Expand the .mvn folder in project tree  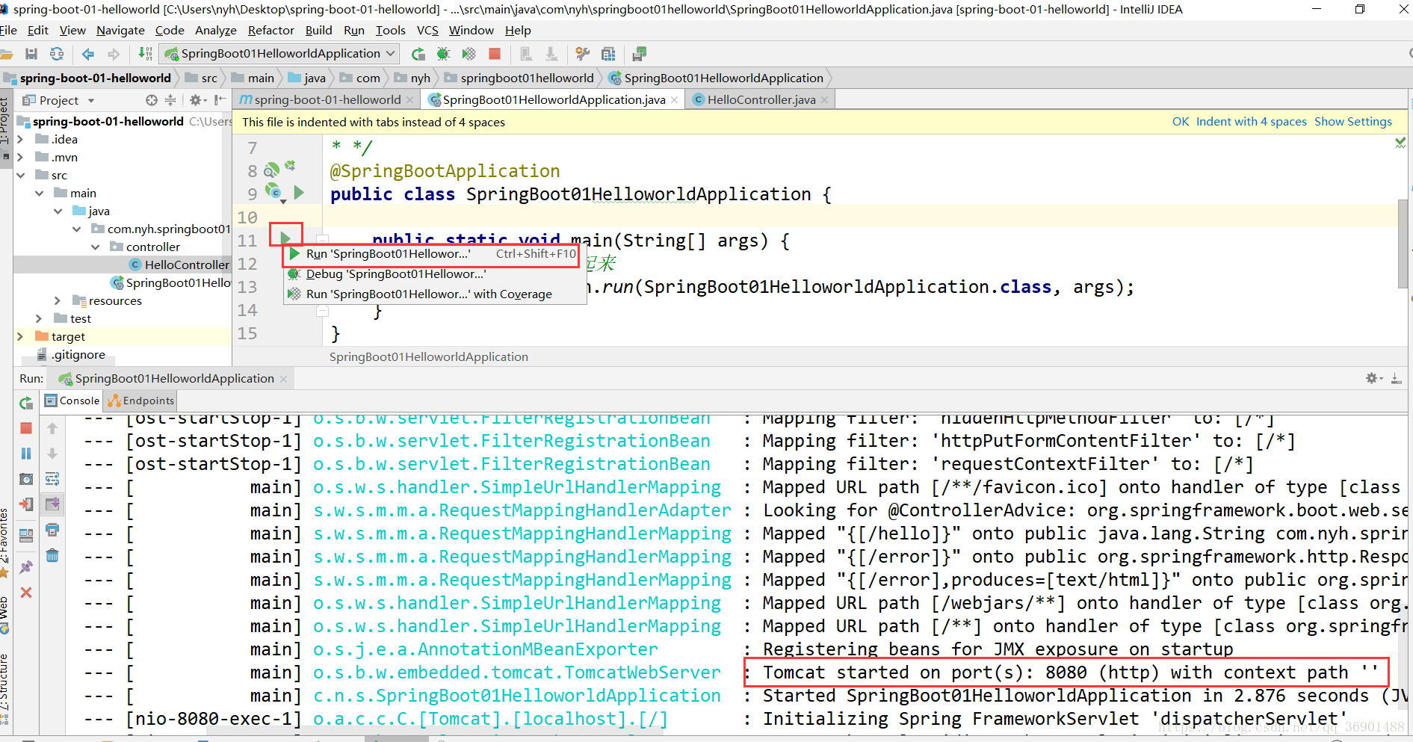click(20, 157)
